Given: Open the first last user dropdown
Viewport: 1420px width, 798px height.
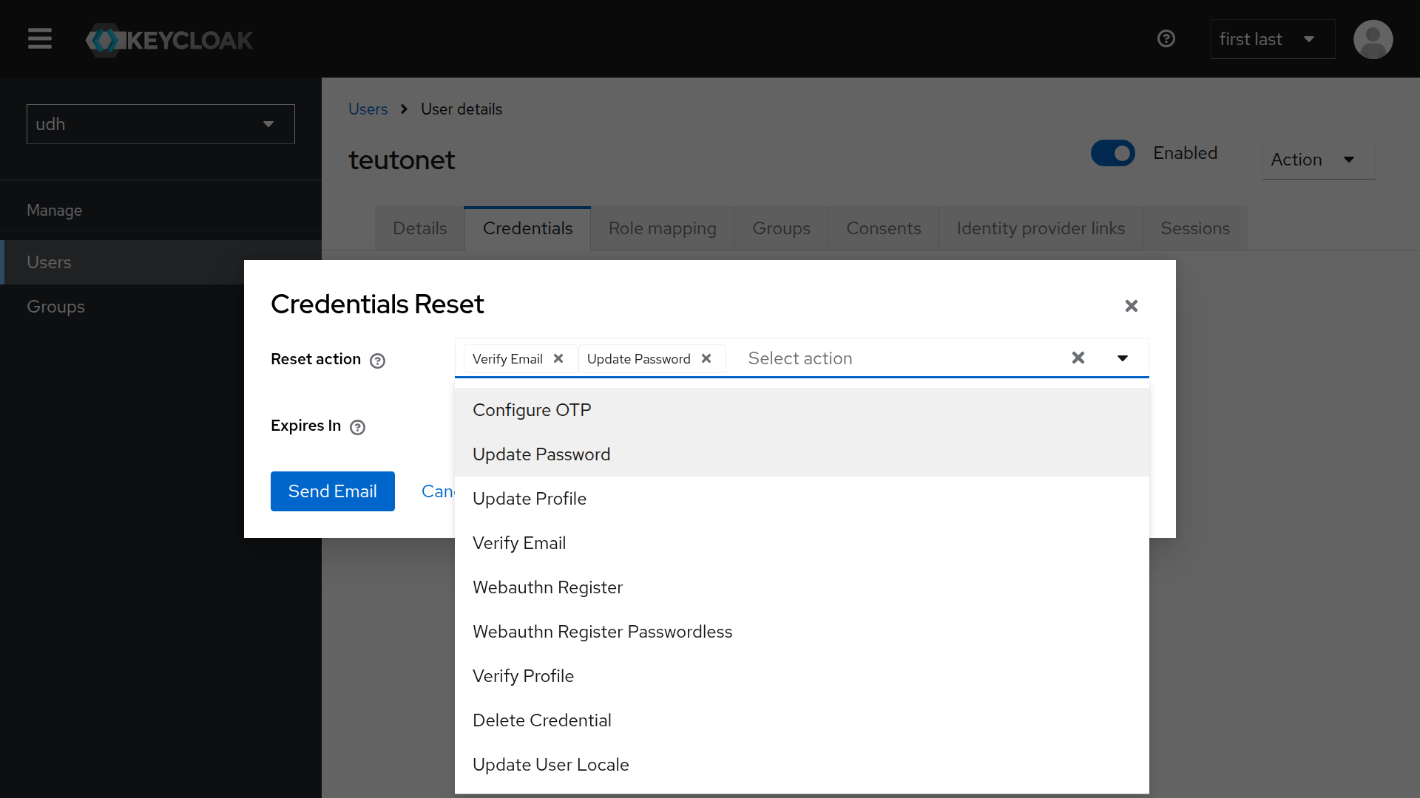Looking at the screenshot, I should point(1272,39).
